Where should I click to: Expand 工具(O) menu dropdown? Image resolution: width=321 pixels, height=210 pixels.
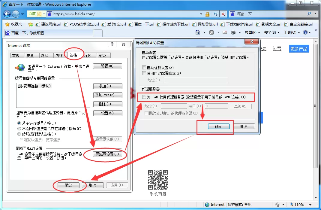[x=299, y=32]
